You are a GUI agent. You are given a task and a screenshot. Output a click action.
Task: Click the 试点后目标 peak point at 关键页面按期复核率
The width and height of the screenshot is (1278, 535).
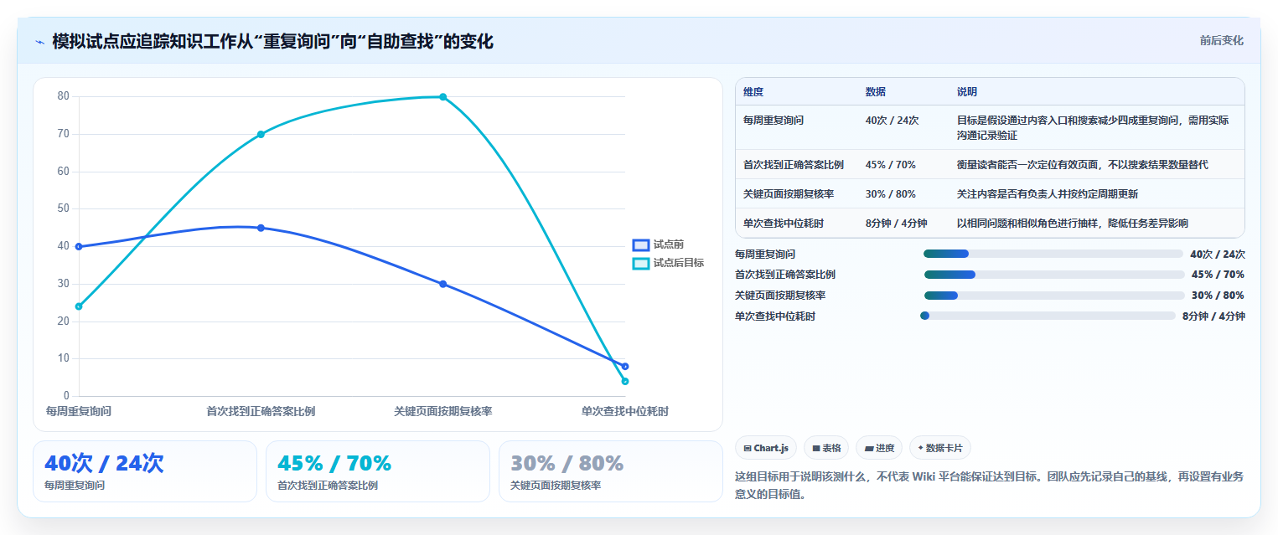[x=443, y=97]
